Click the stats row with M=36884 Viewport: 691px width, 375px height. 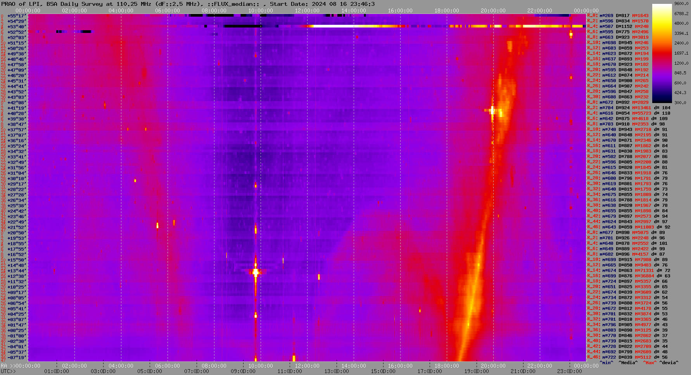coord(629,276)
